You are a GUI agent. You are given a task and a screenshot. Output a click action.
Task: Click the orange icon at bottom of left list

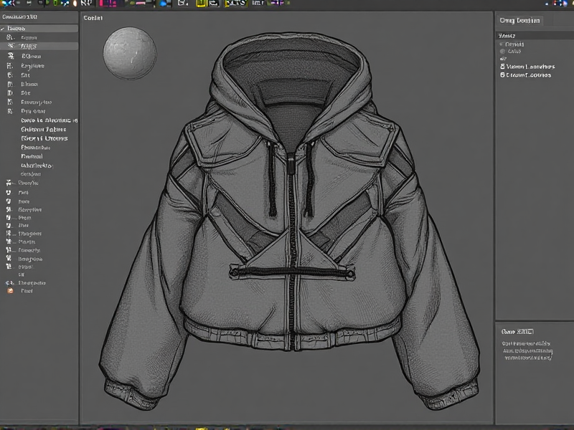(10, 291)
